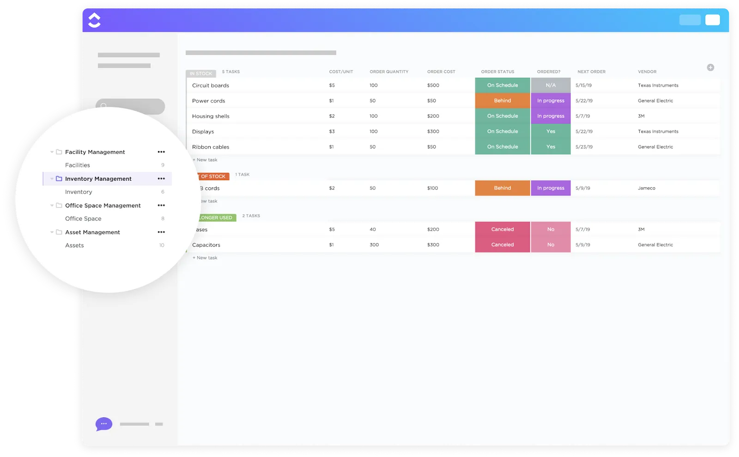Open Facility Management options ellipsis
The image size is (739, 457).
click(x=161, y=152)
